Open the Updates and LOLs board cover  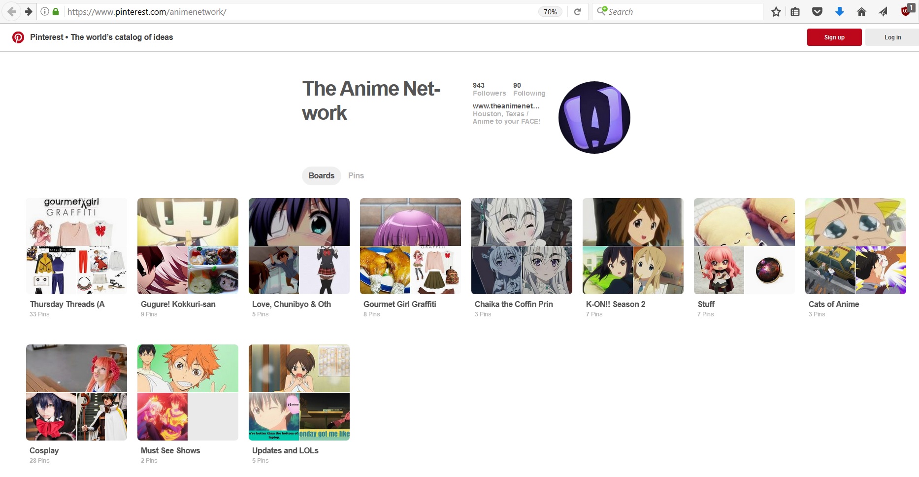point(299,392)
